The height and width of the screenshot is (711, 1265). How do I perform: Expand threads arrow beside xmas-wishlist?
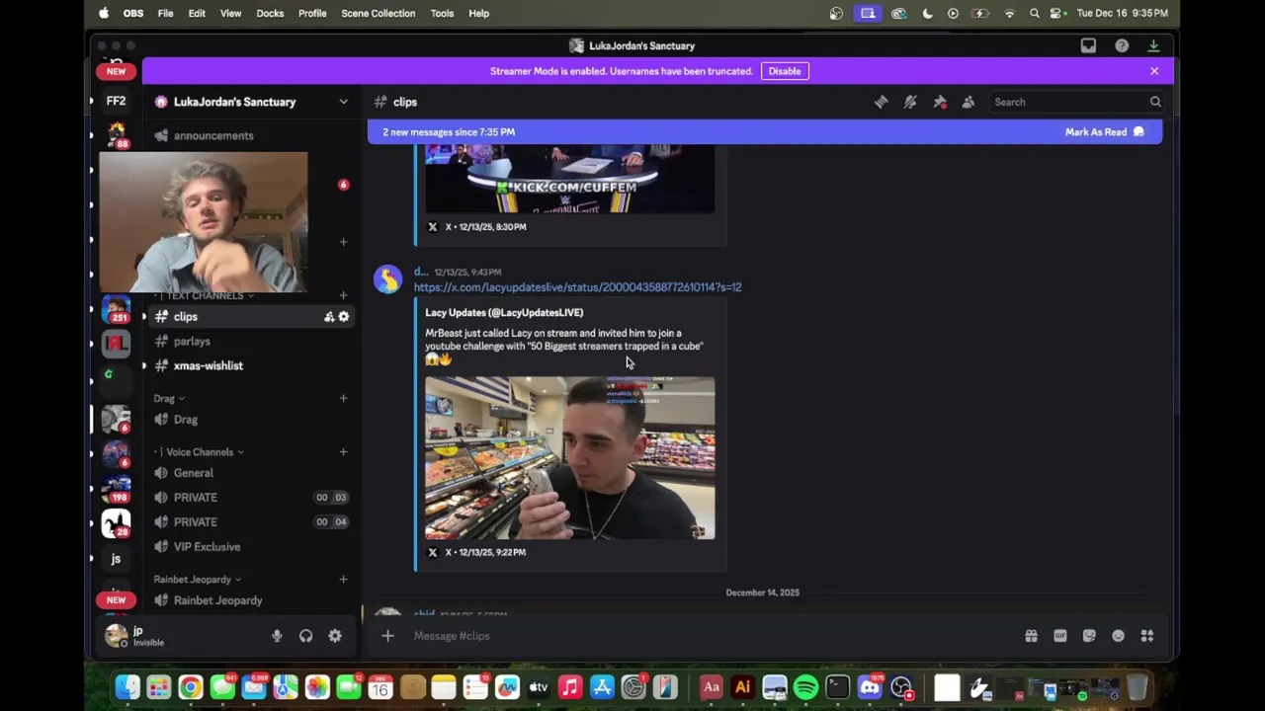[x=144, y=365]
